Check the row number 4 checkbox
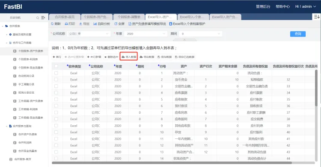321x167 pixels. pos(56,93)
